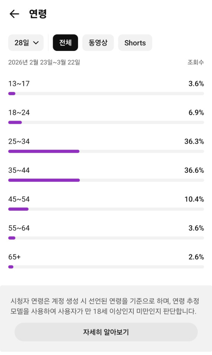
Task: Tap the viewer age disclaimer text
Action: pos(104,306)
